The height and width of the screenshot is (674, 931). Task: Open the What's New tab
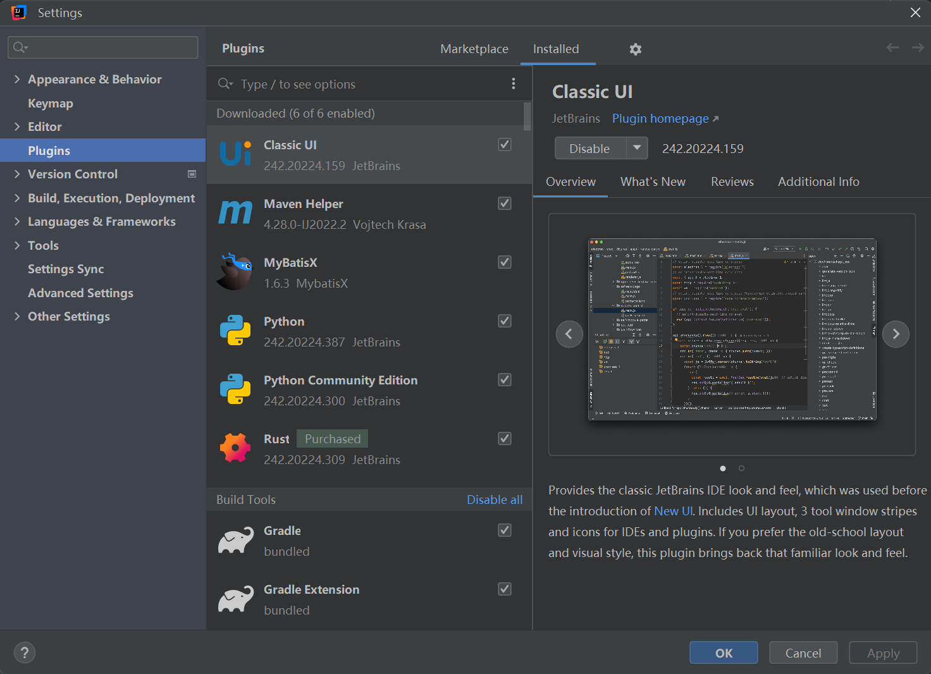(x=653, y=181)
